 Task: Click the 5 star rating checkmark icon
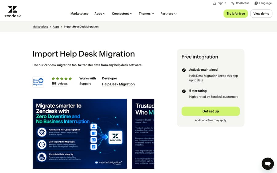tap(184, 91)
